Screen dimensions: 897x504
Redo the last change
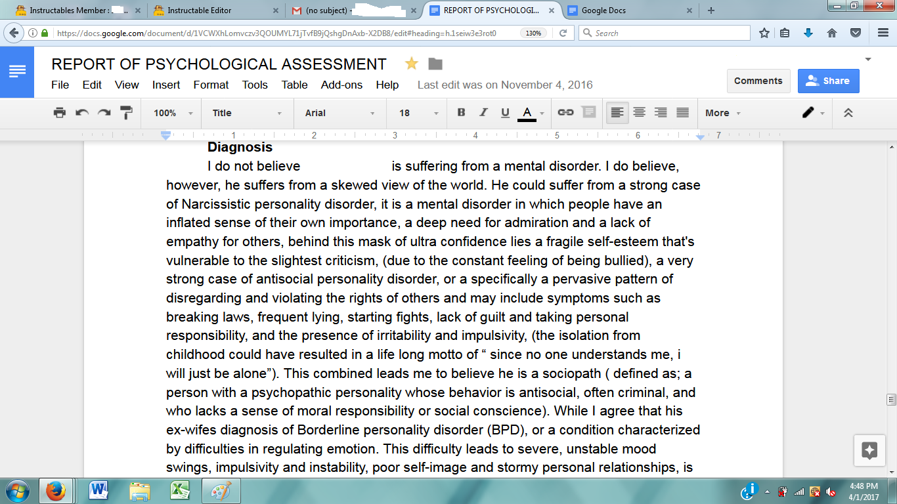coord(103,112)
